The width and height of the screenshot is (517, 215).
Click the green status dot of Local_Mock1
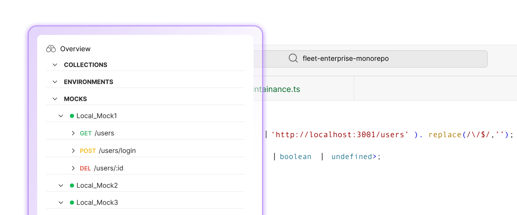pos(72,116)
